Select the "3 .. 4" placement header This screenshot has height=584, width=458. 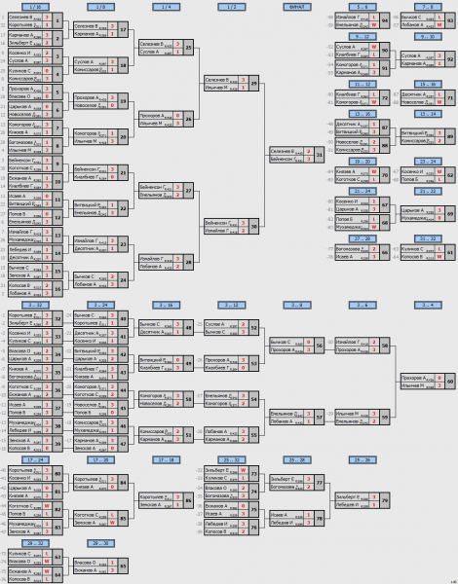pos(428,305)
